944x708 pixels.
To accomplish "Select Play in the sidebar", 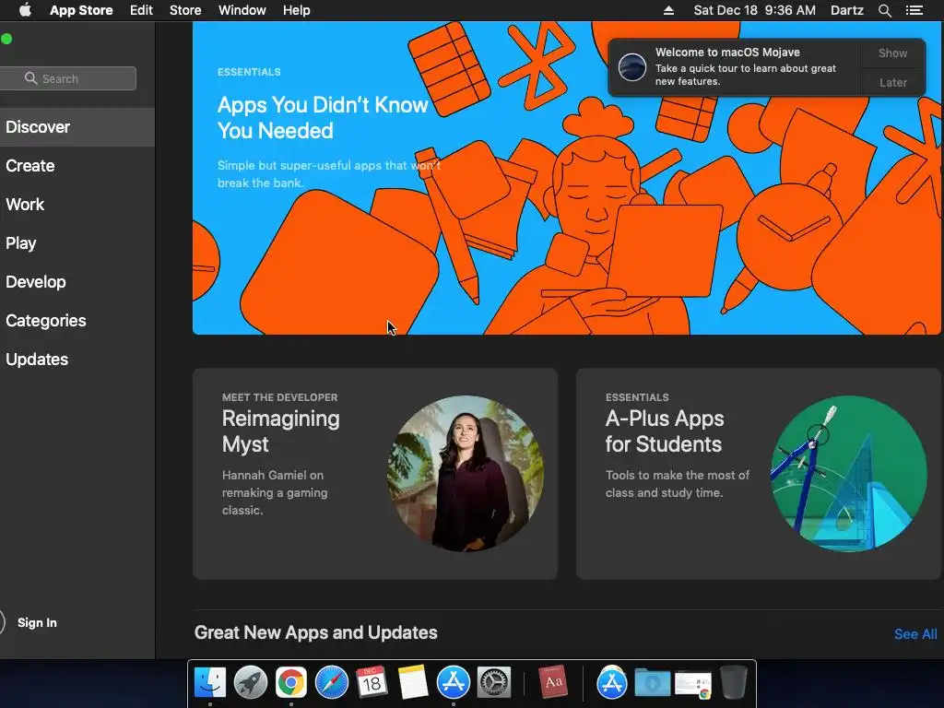I will coord(77,243).
